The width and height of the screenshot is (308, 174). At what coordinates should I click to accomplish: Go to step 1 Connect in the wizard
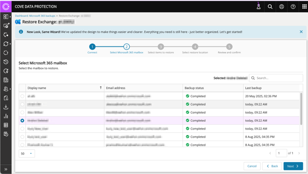[92, 48]
